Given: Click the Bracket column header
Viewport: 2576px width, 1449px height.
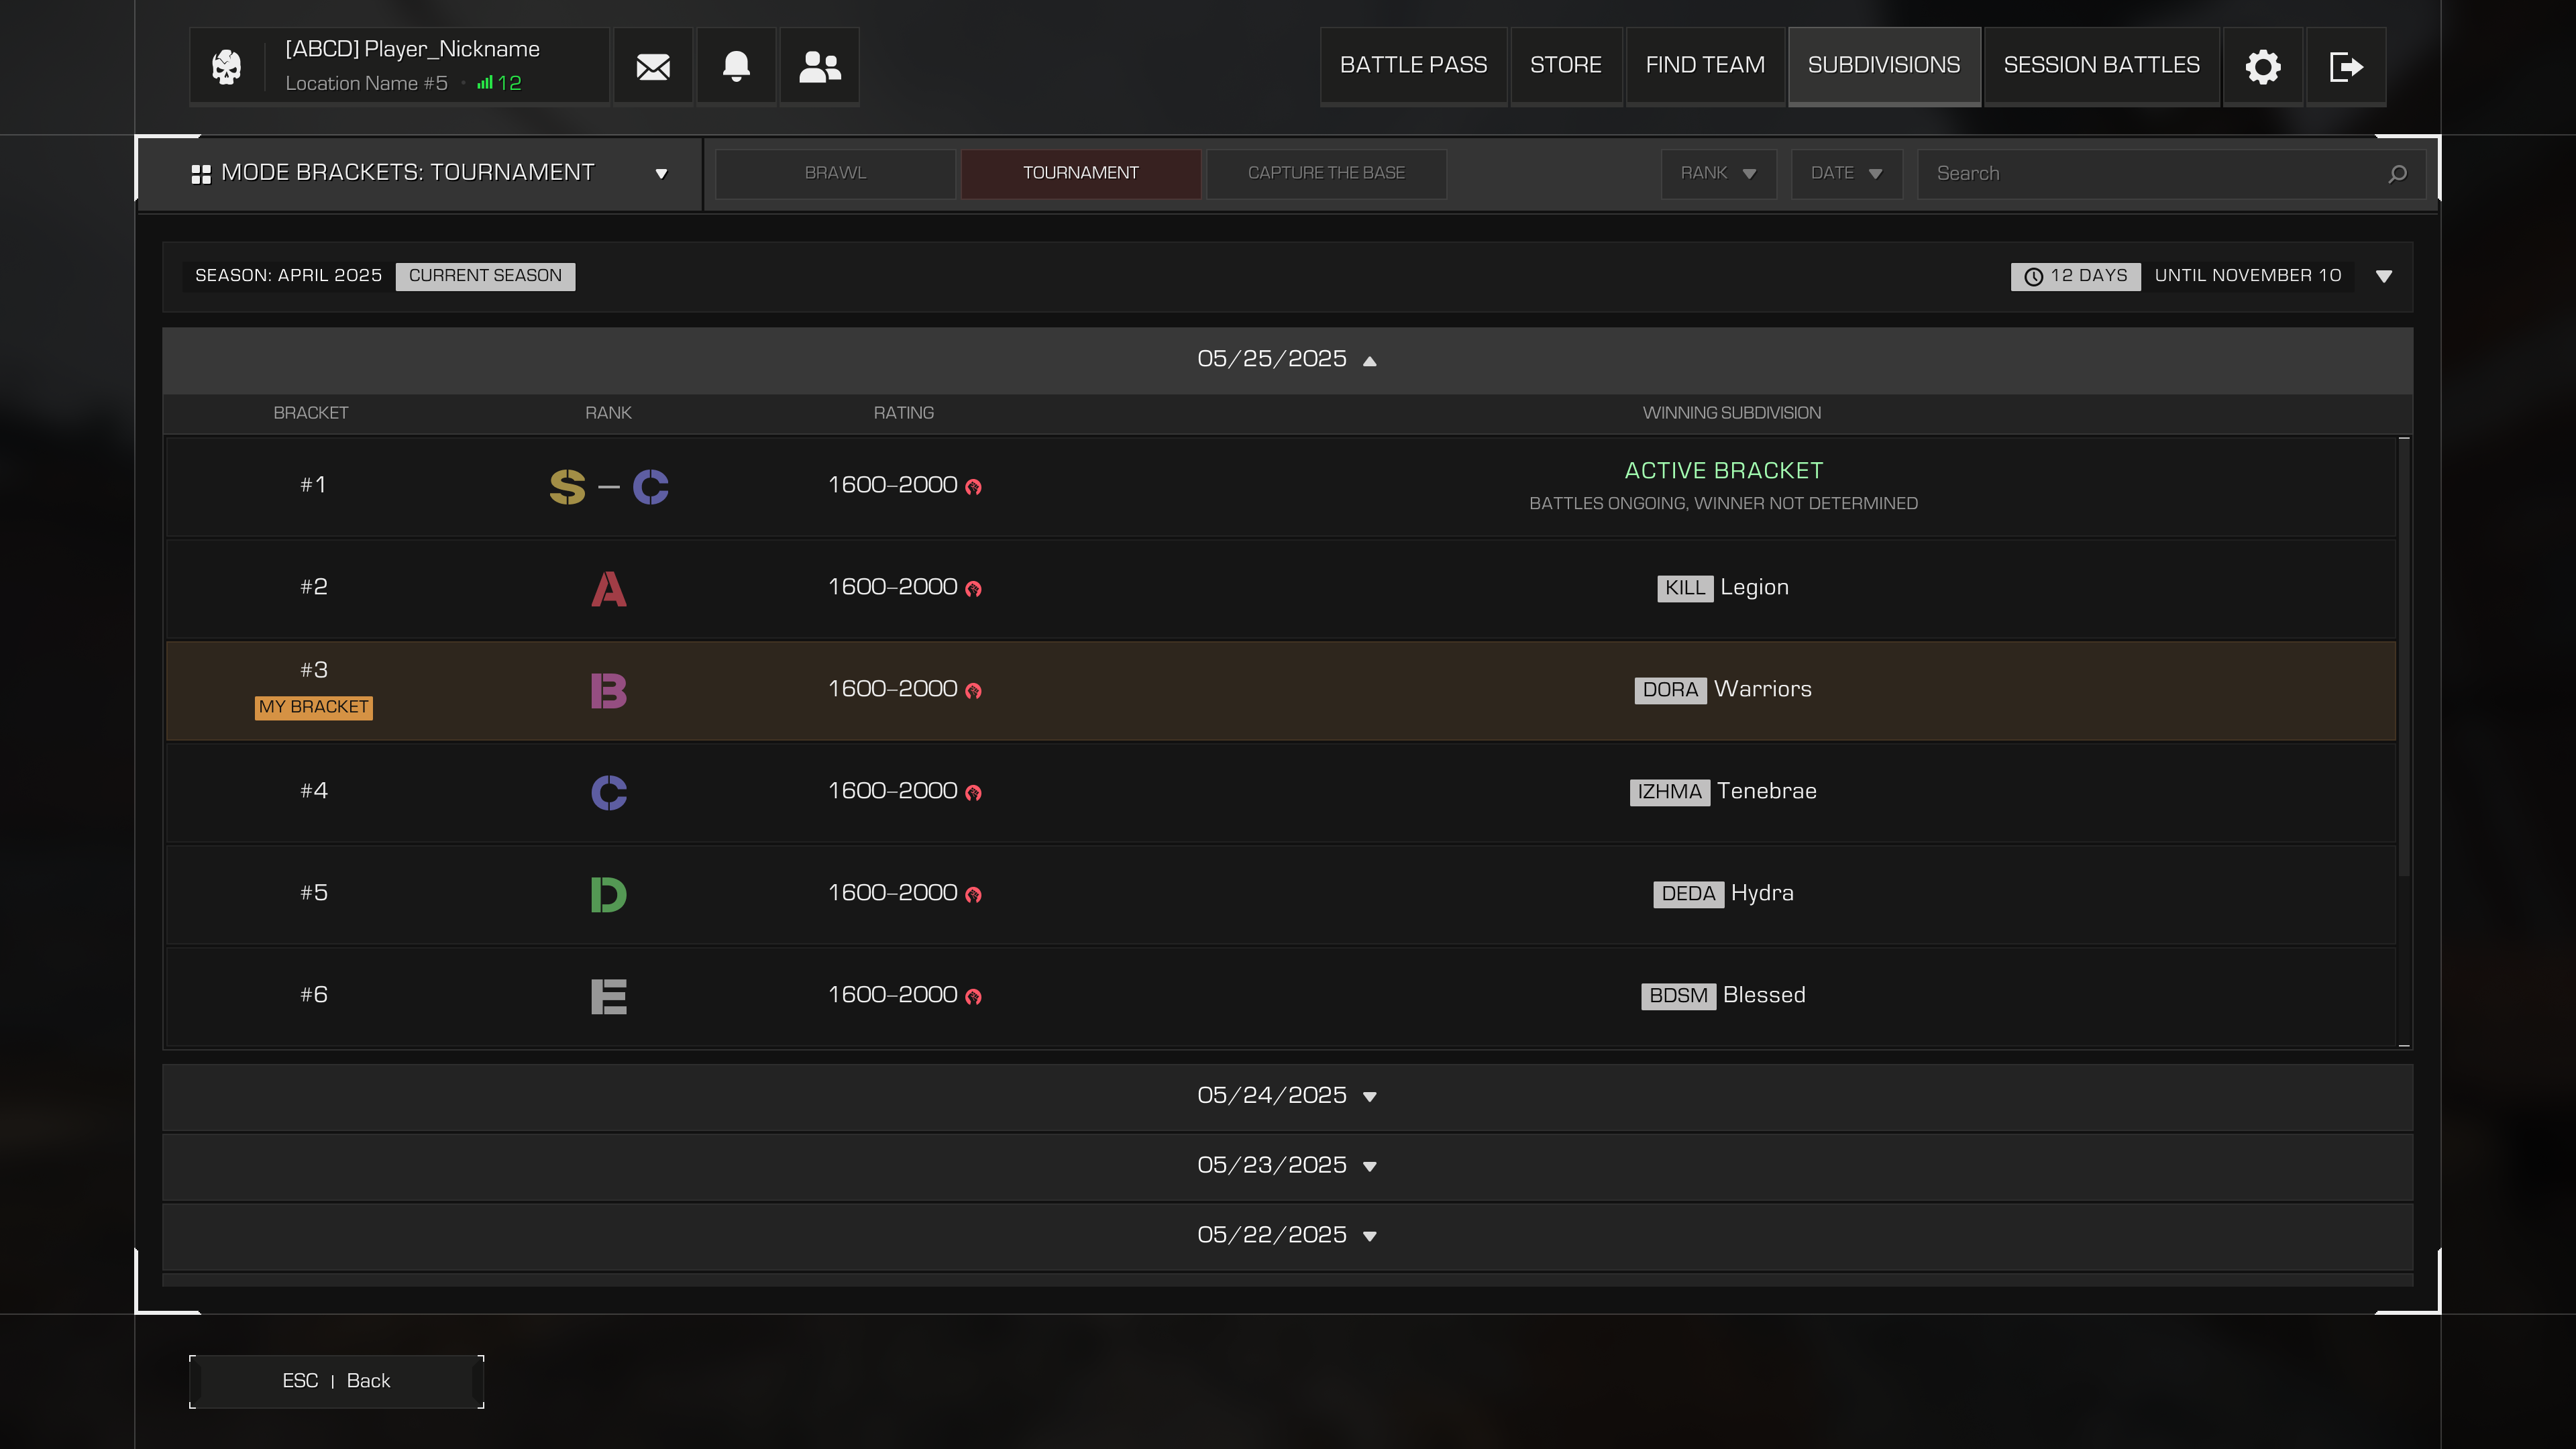Looking at the screenshot, I should 311,413.
